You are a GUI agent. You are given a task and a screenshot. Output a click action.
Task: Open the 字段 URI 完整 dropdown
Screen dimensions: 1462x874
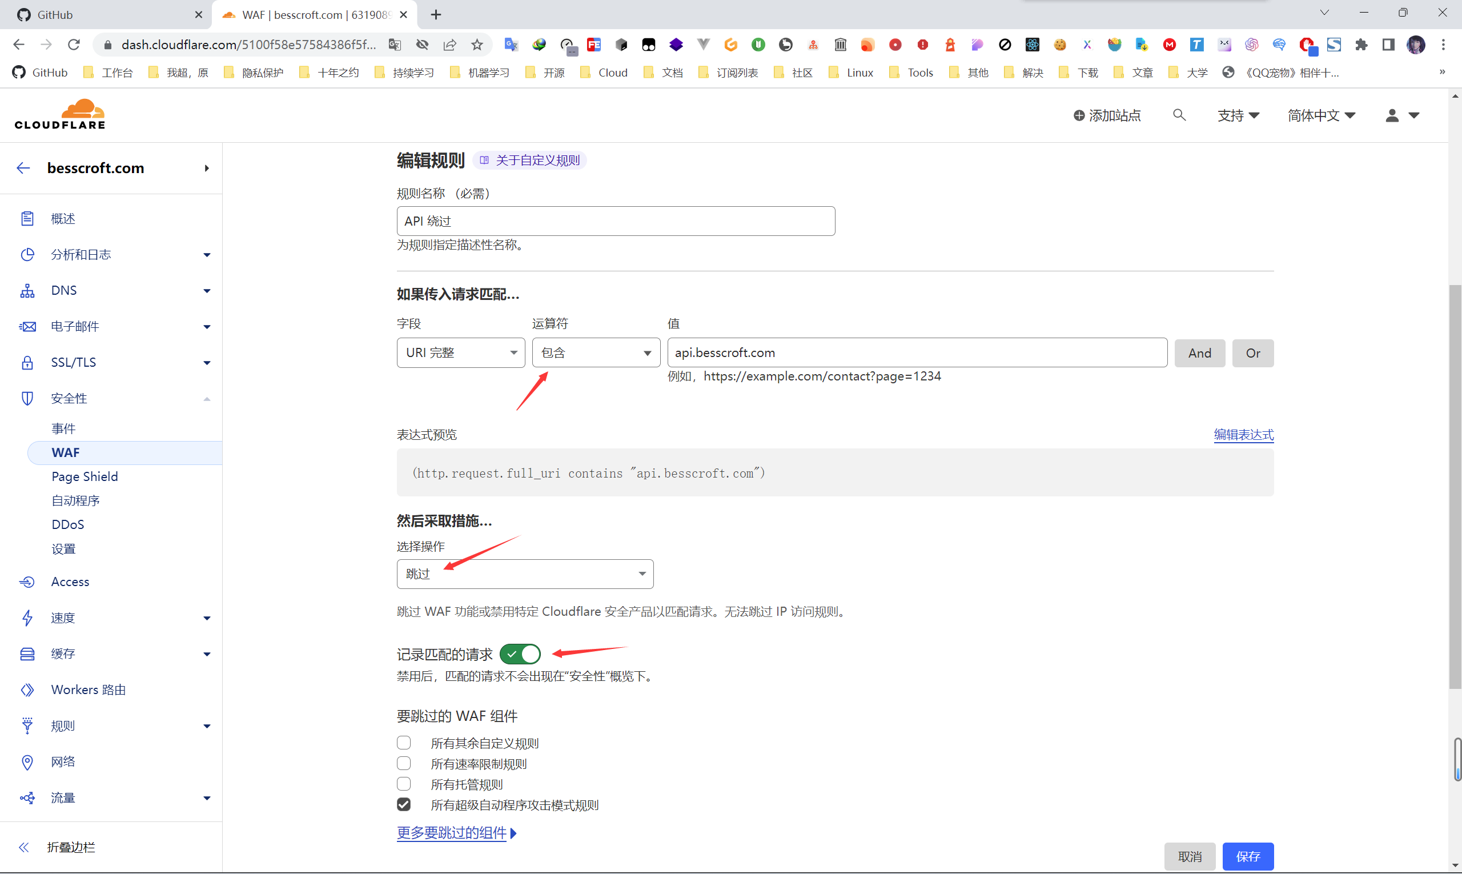(461, 353)
